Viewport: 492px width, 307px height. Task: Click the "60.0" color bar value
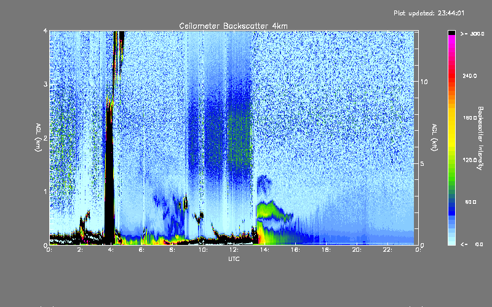pos(470,202)
